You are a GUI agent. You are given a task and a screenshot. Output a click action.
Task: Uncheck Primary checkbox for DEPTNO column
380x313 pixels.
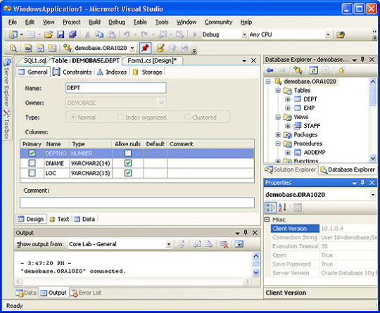32,153
